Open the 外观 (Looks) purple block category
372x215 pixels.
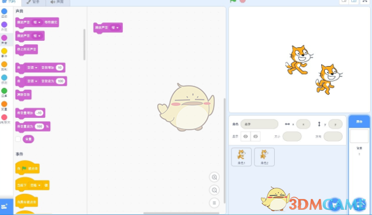(x=4, y=26)
